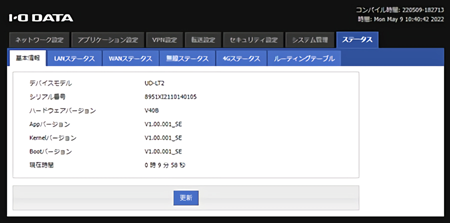Click the I-O DATA logo
Viewport: 450px width, 223px height.
point(41,18)
